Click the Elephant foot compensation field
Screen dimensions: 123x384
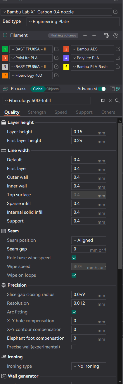tap(89, 338)
